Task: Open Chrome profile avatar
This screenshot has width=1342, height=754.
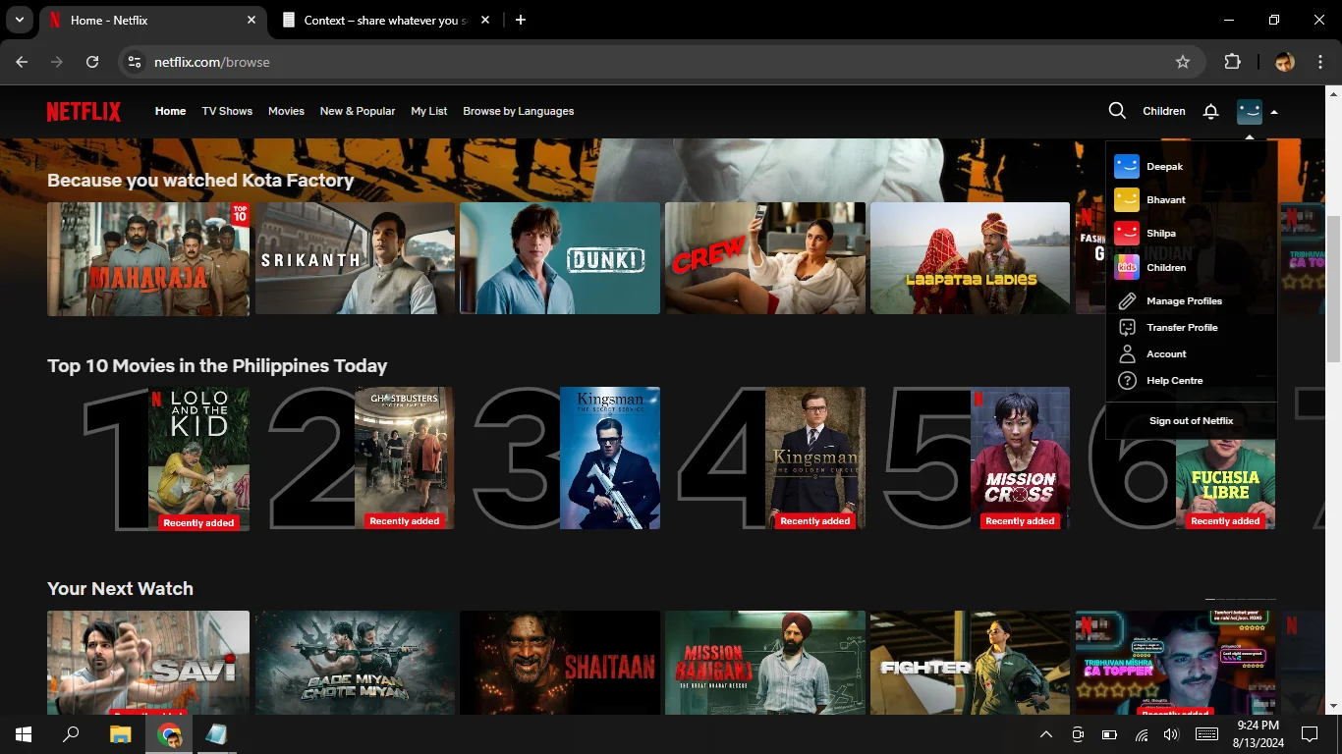Action: click(x=1285, y=62)
